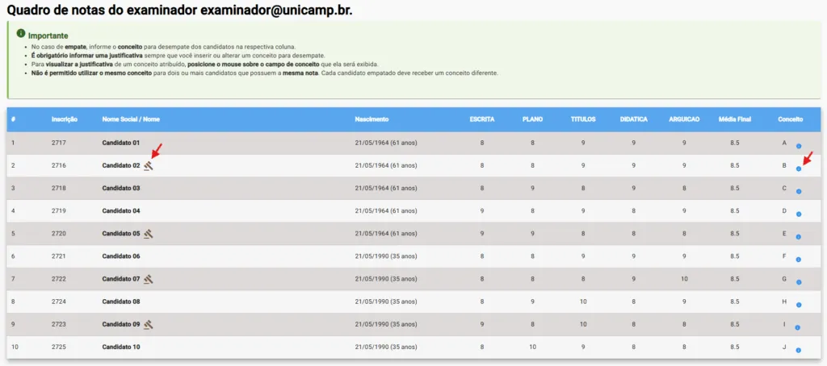Screen dimensions: 827x366
Task: Click inscription number 2717 in first row
Action: click(x=59, y=143)
